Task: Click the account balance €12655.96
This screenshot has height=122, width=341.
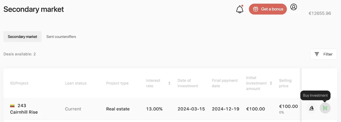Action: [320, 13]
